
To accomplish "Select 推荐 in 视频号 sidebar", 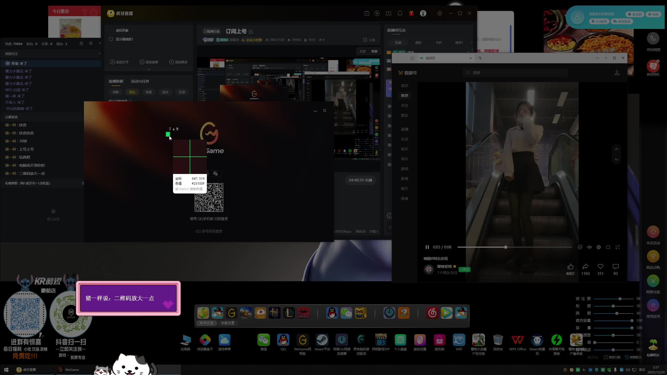I will (404, 96).
